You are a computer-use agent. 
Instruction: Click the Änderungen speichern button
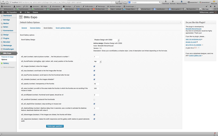55,126
